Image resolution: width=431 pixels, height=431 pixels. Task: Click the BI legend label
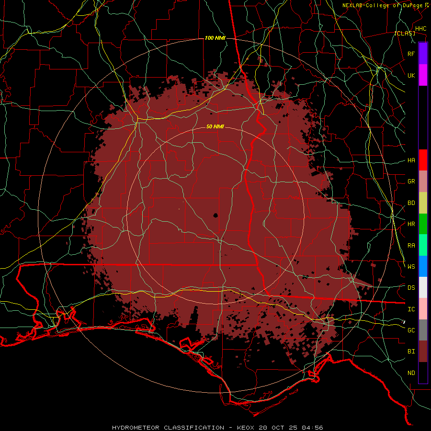(411, 352)
